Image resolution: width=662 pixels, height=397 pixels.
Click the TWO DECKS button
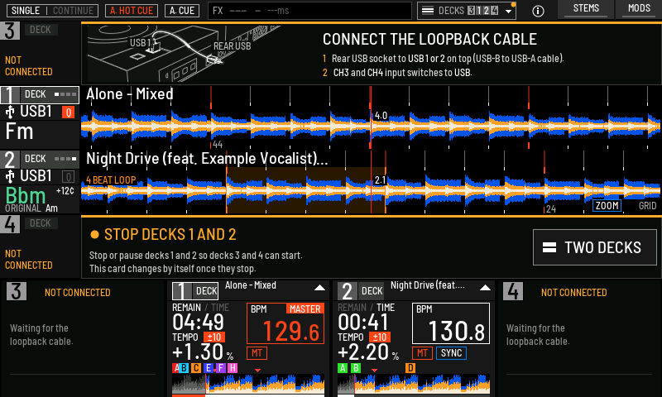(x=594, y=247)
